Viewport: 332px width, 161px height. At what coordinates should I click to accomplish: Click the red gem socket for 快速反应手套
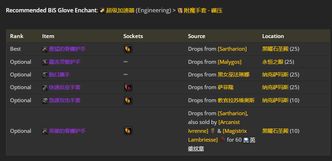pos(128,87)
